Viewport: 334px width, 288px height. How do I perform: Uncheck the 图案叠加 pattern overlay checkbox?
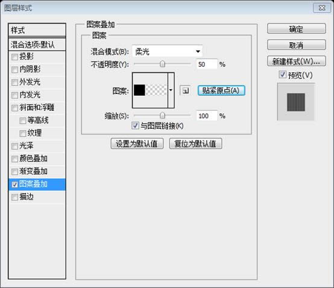(x=14, y=184)
